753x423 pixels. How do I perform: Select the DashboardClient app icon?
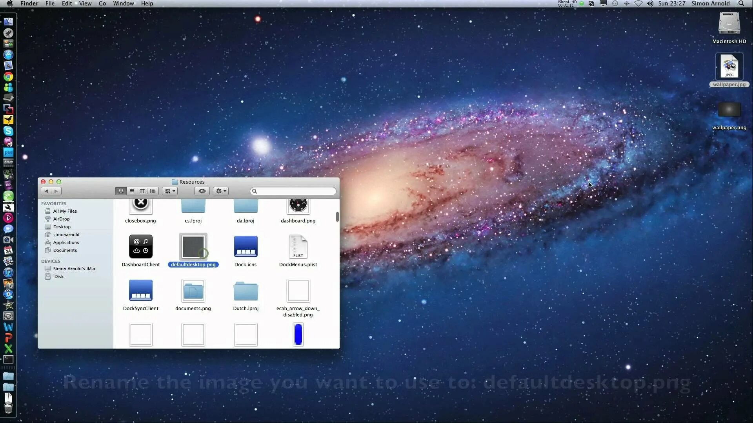click(140, 246)
